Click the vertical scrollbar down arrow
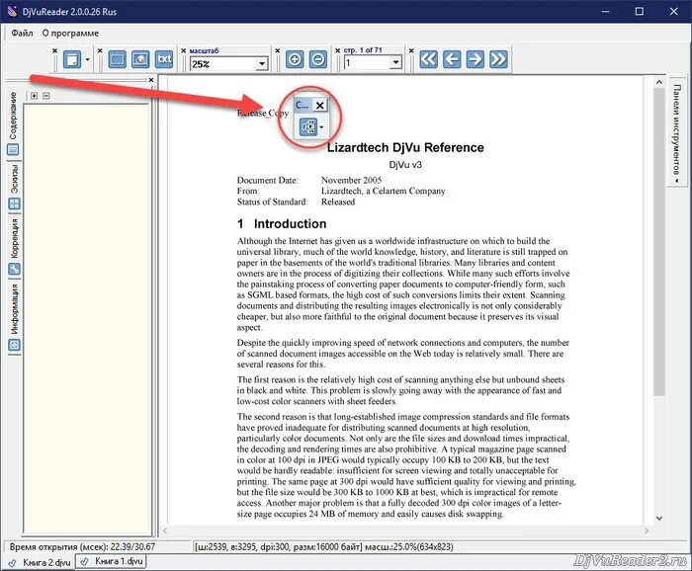The height and width of the screenshot is (571, 692). coord(659,518)
